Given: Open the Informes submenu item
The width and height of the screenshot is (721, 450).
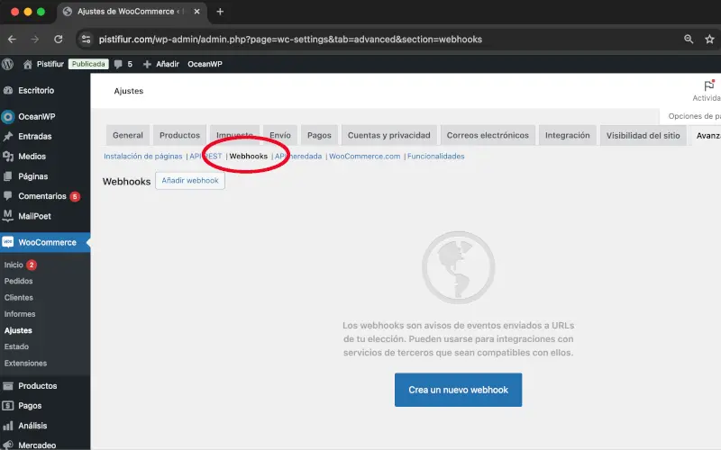Looking at the screenshot, I should coord(20,314).
